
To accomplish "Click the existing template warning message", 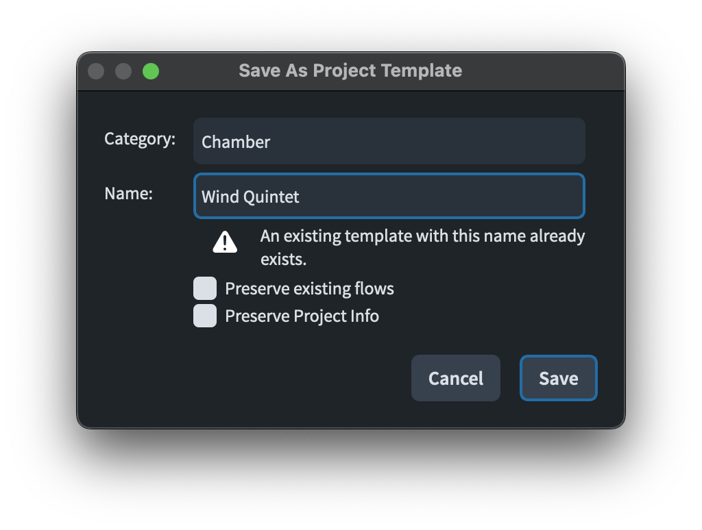I will pyautogui.click(x=422, y=247).
